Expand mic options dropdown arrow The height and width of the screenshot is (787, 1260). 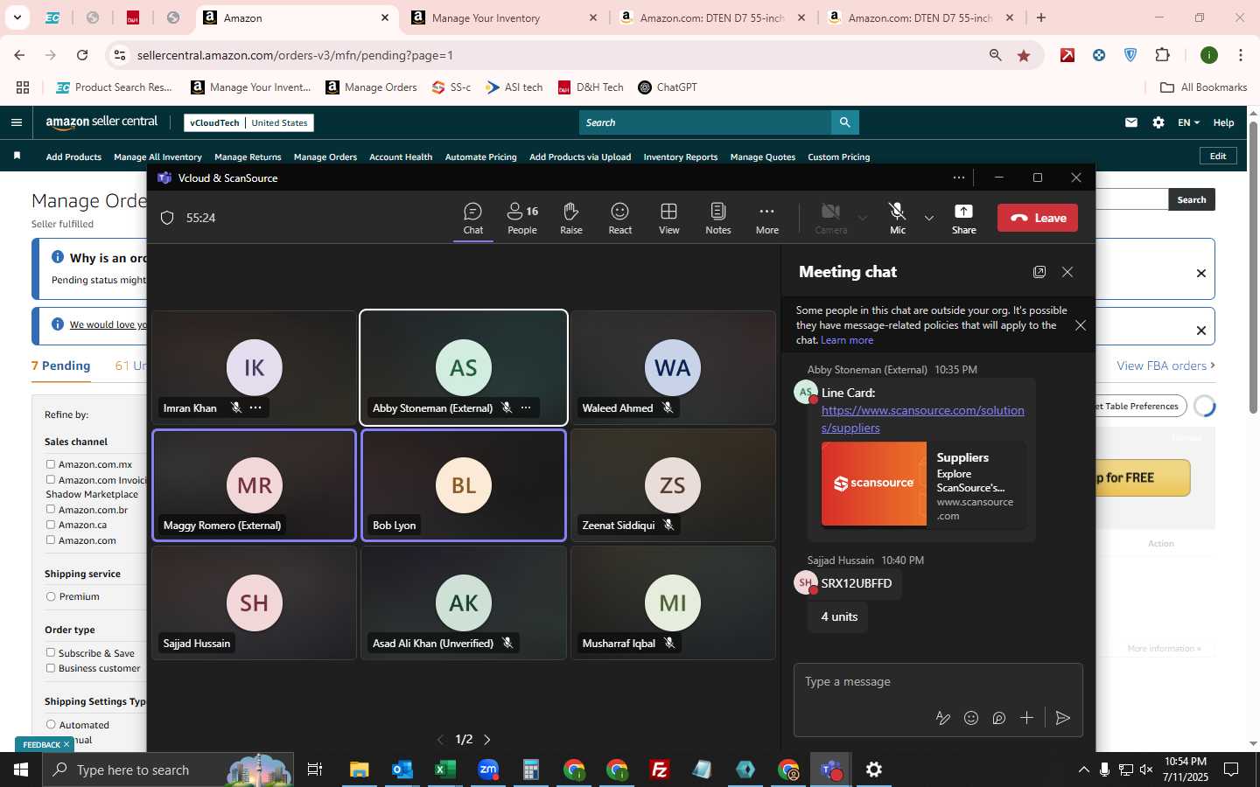coord(929,218)
